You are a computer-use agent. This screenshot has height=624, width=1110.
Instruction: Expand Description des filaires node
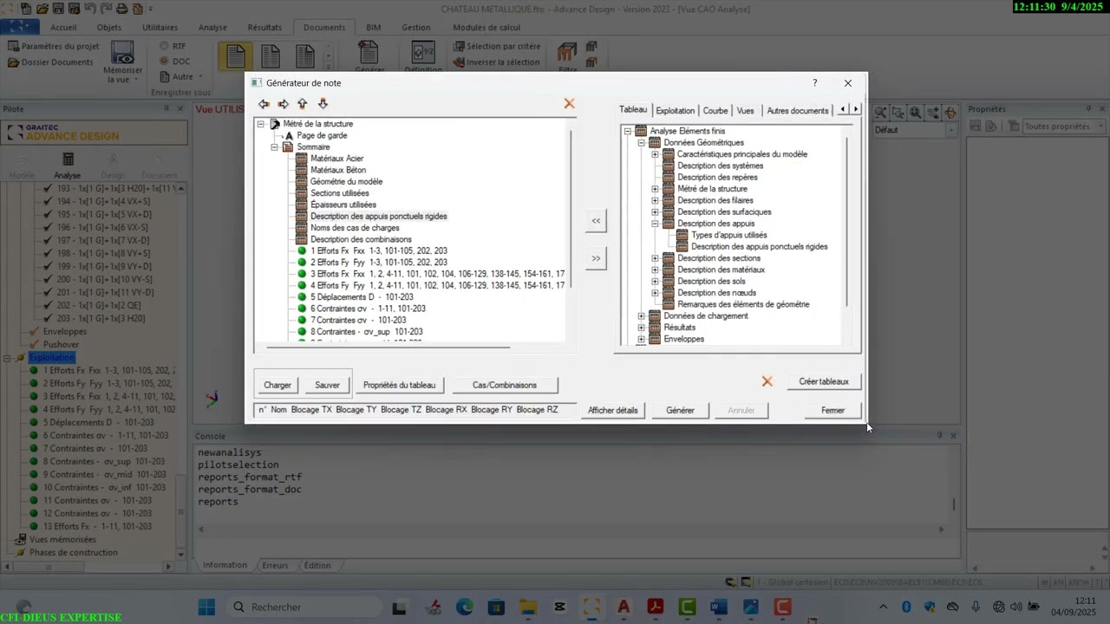(x=655, y=200)
